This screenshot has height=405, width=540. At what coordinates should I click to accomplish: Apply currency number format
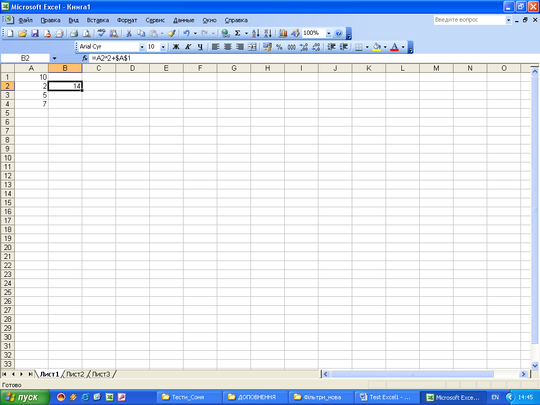pos(267,47)
